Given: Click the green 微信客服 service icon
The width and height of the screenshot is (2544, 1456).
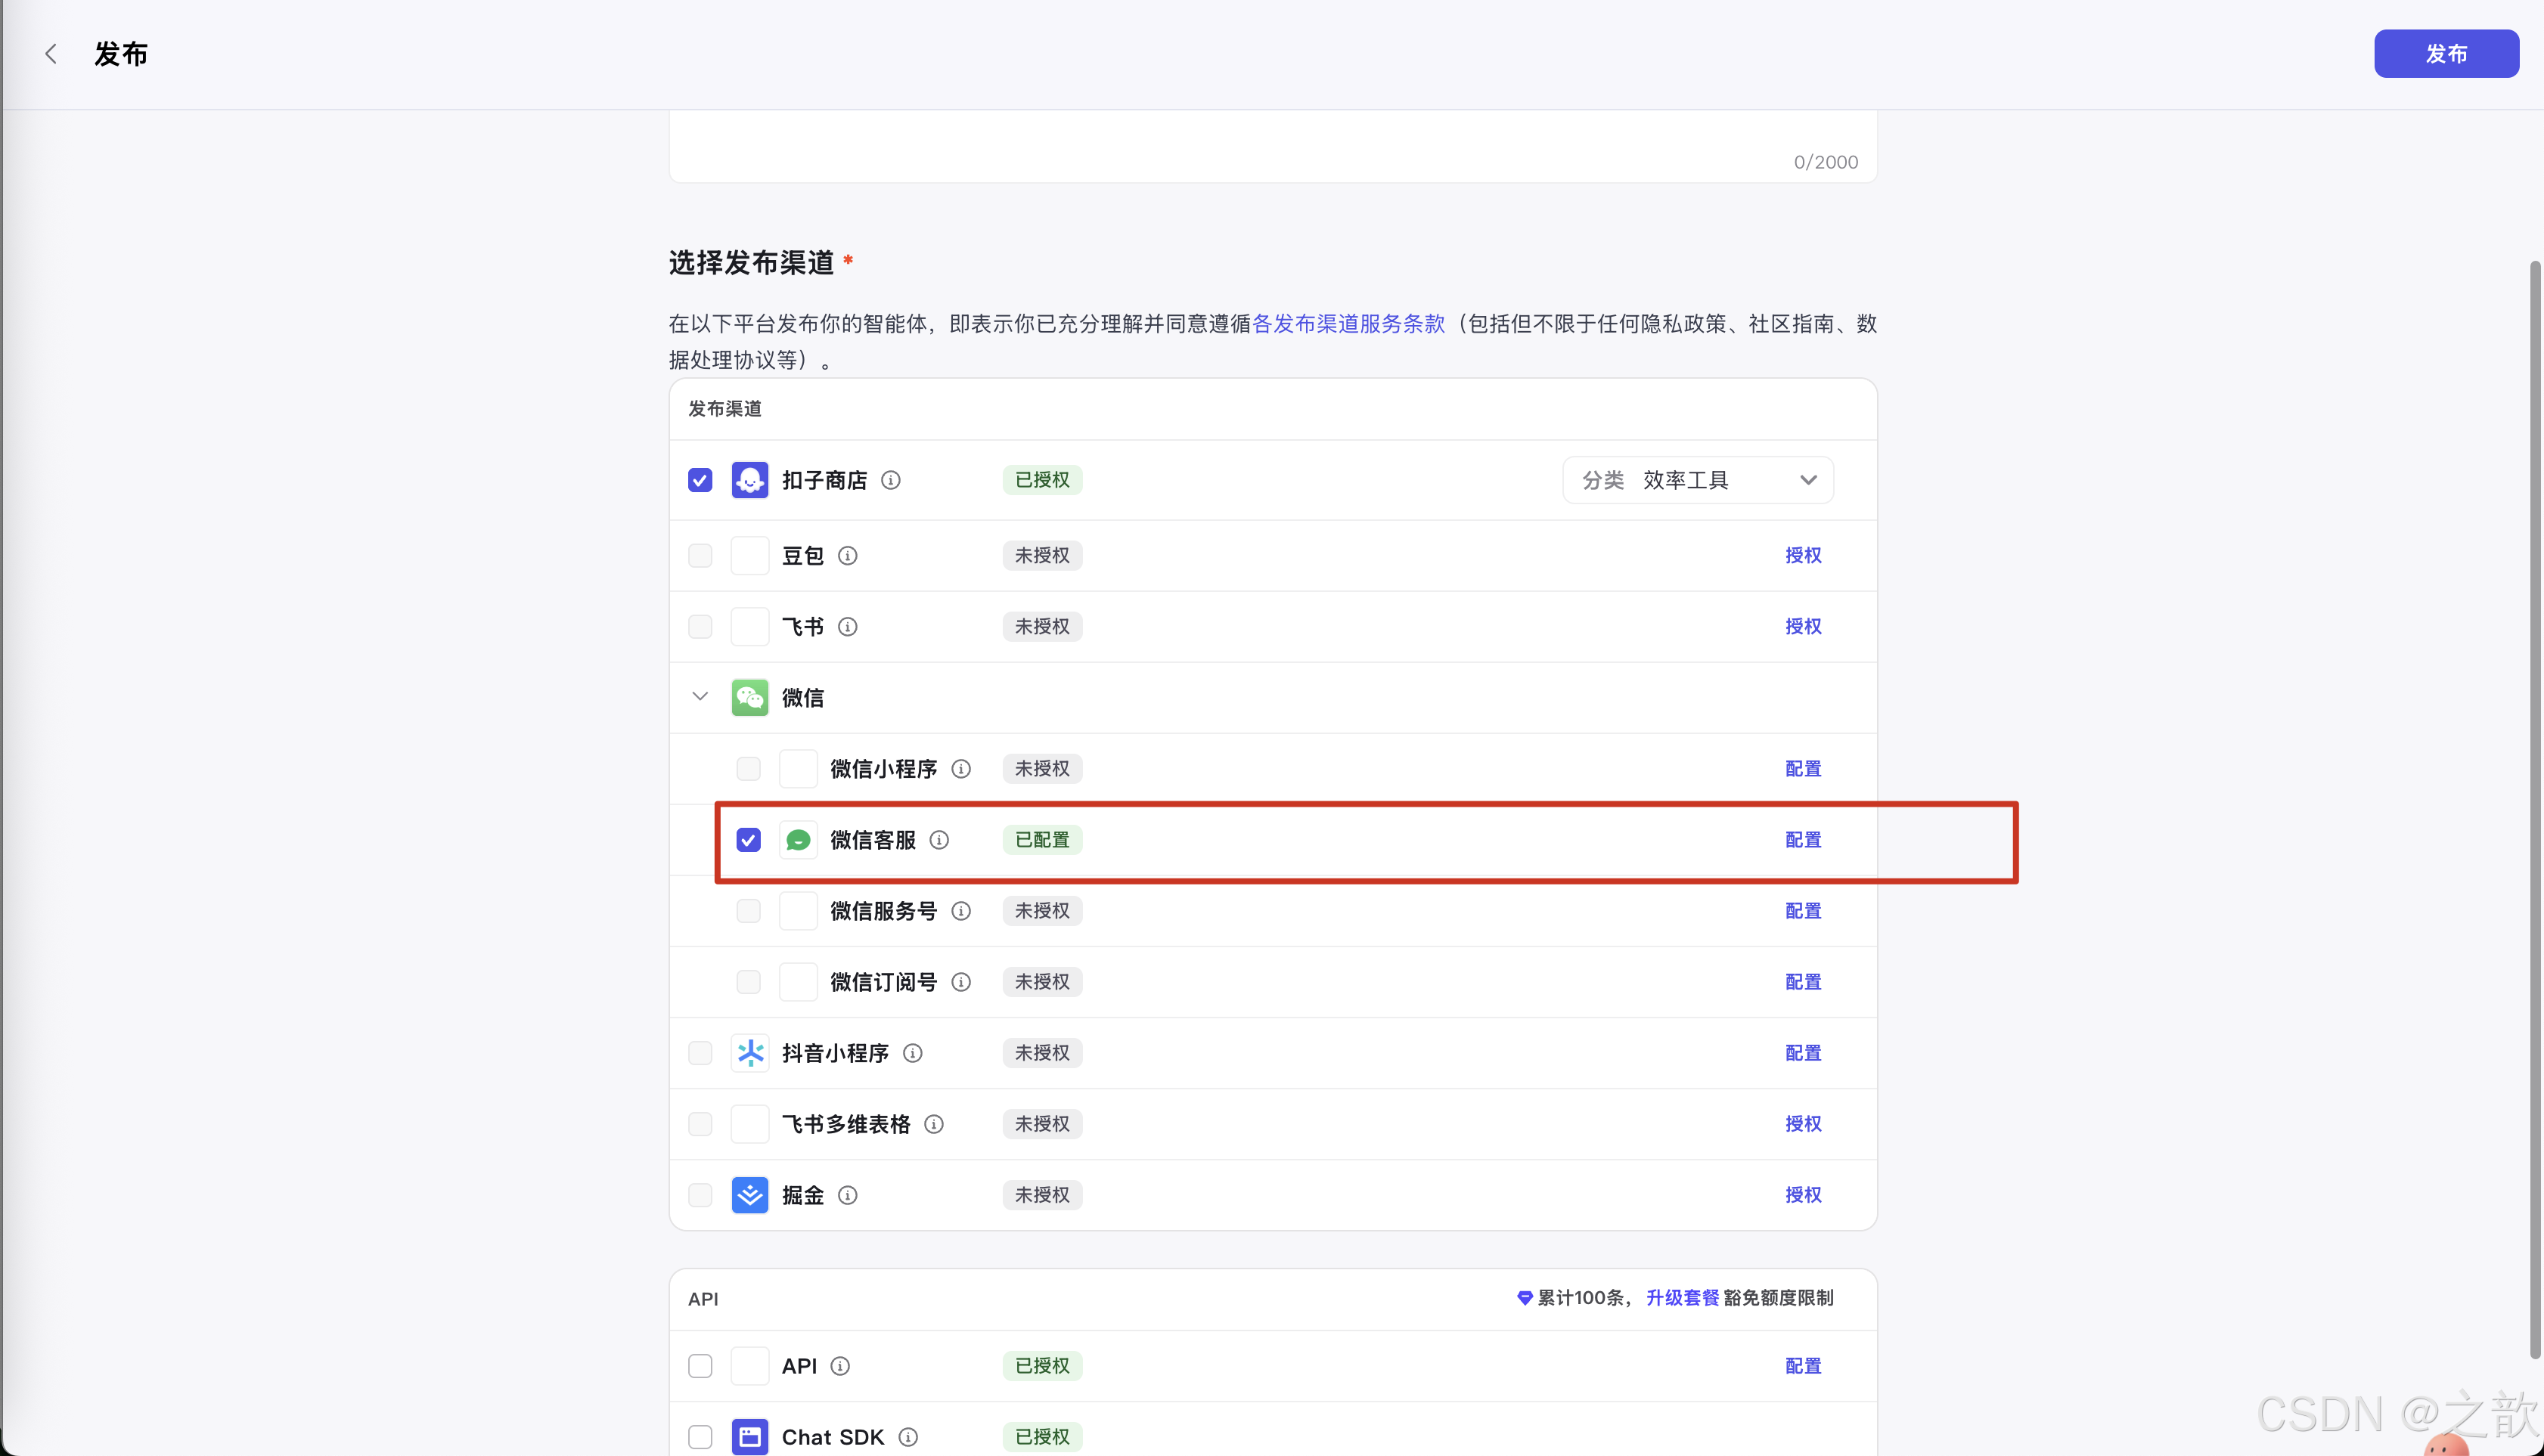Looking at the screenshot, I should pos(797,840).
